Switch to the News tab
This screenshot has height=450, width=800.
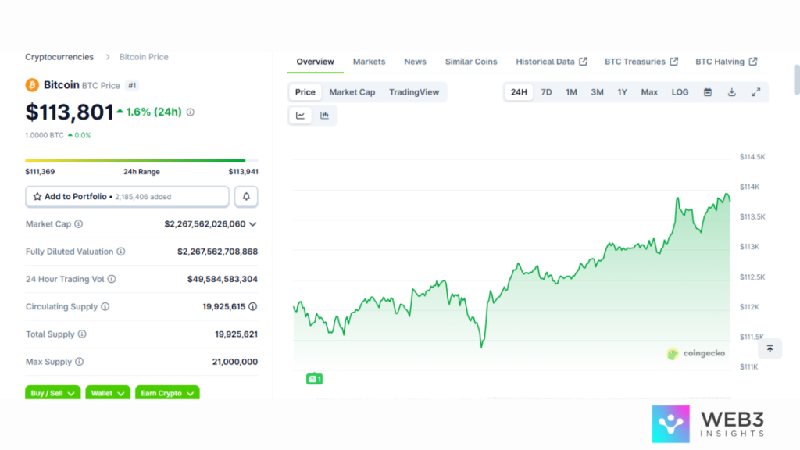click(415, 62)
